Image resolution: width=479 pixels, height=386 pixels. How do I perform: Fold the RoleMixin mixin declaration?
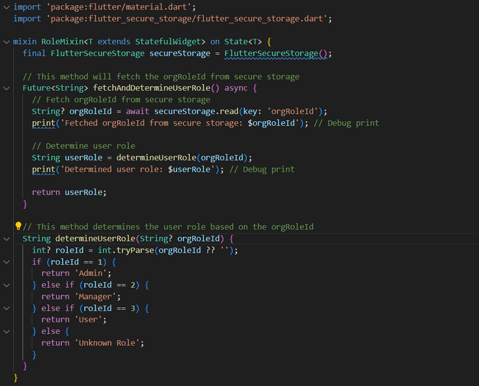pos(6,42)
